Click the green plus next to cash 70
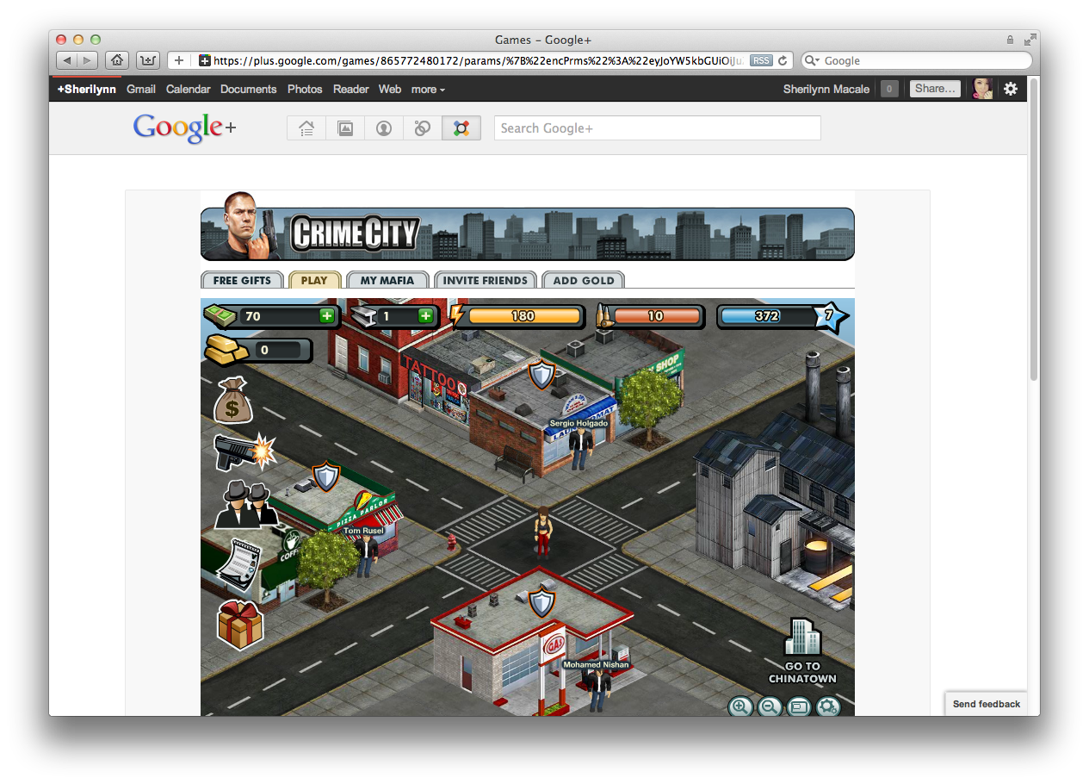Image resolution: width=1089 pixels, height=784 pixels. 326,316
